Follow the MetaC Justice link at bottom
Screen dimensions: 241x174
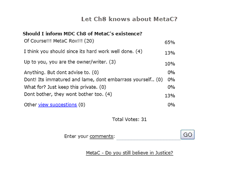(130, 153)
